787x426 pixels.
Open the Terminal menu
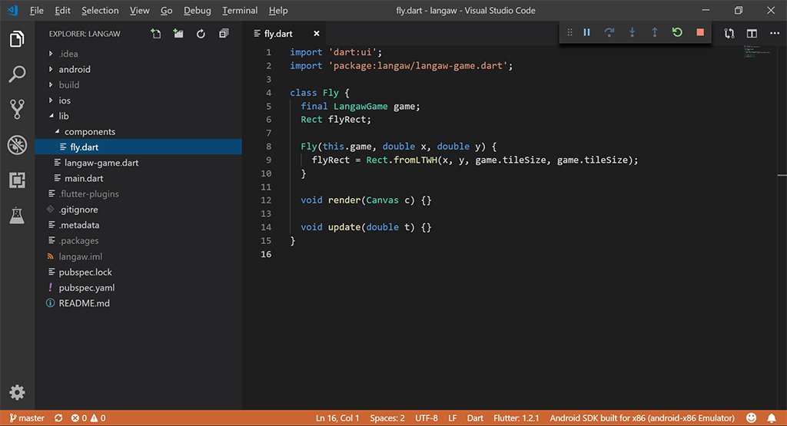[x=240, y=11]
